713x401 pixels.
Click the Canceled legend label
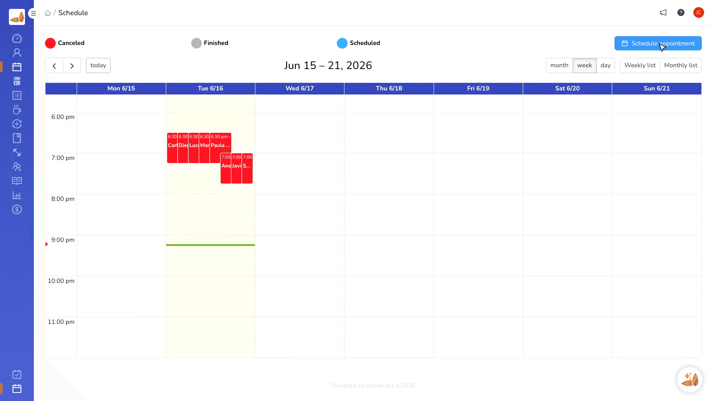(71, 43)
